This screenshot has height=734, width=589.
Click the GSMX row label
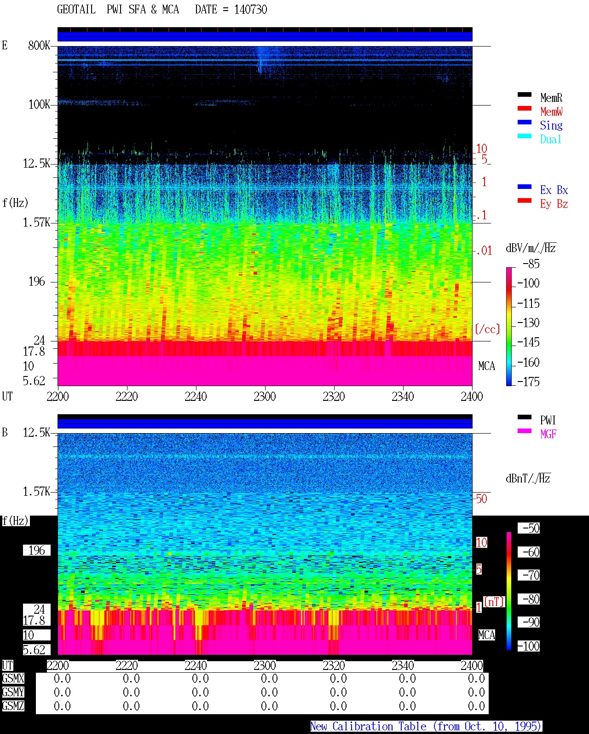[13, 679]
